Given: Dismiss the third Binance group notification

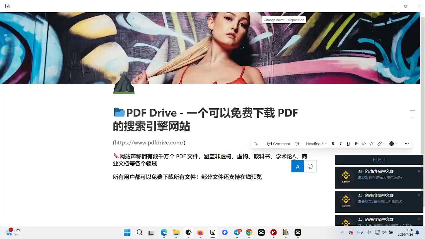Looking at the screenshot, I should click(419, 219).
